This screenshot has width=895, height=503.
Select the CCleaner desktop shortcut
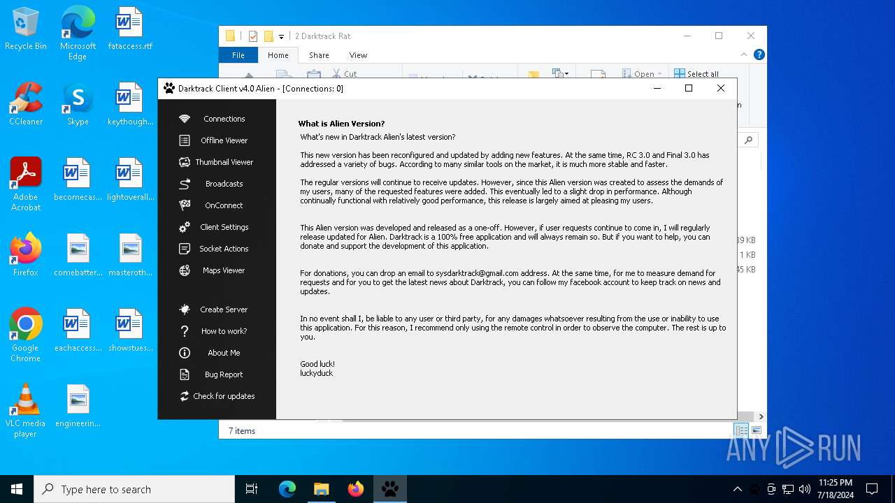tap(26, 105)
